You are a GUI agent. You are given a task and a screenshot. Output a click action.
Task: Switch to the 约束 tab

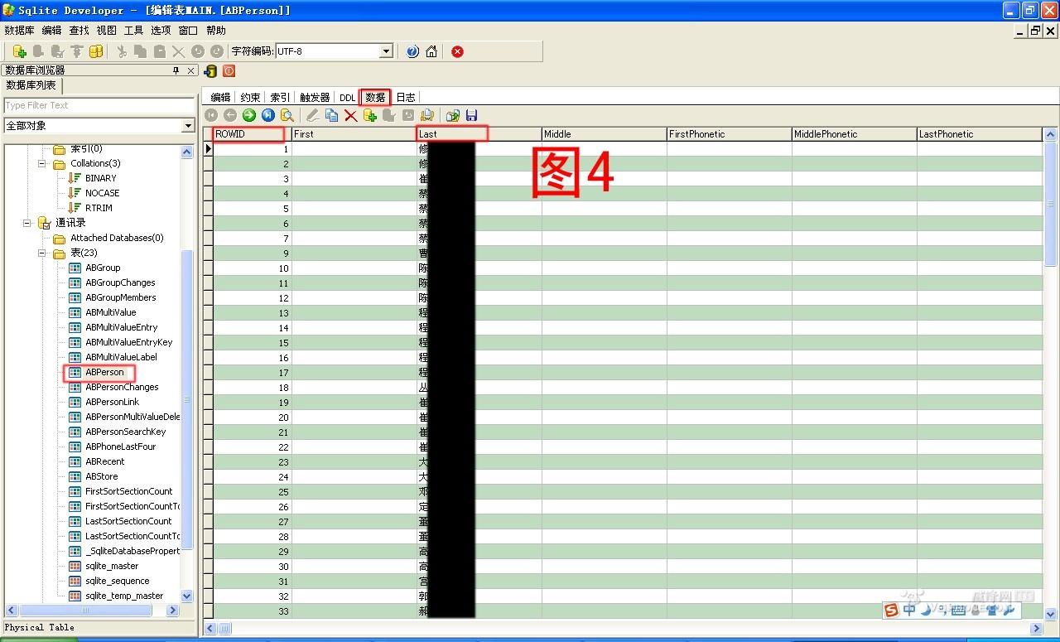tap(250, 98)
